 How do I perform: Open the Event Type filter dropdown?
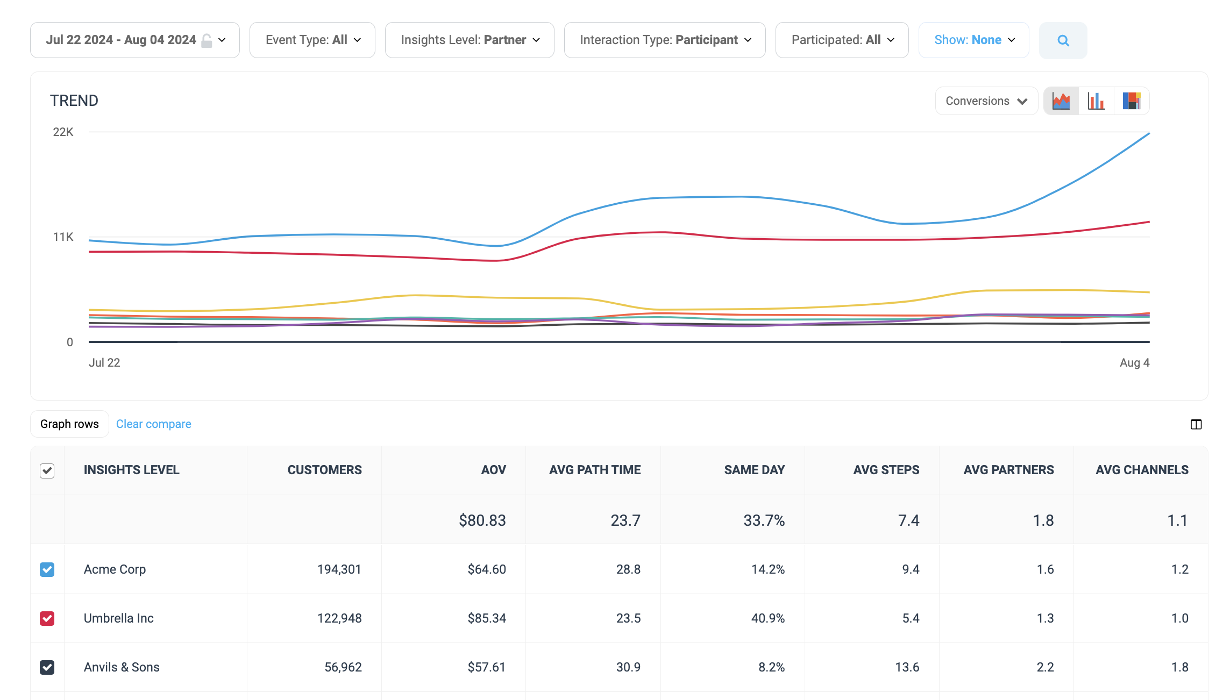(x=312, y=40)
